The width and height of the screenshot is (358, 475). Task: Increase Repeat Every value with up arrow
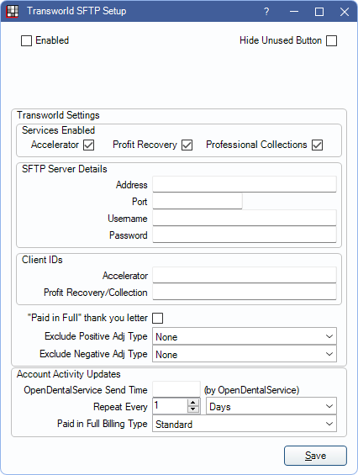pos(193,403)
